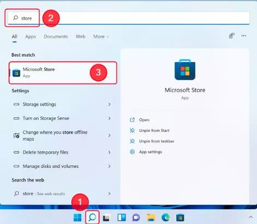Switch to the Web tab

pyautogui.click(x=80, y=37)
